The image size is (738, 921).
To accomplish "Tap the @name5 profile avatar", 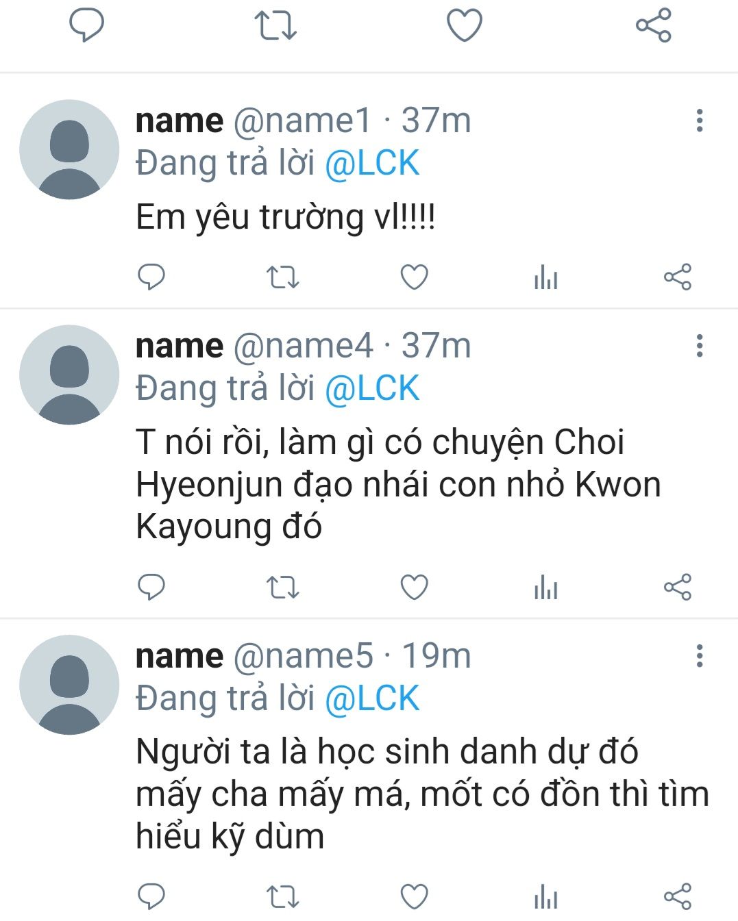I will point(69,685).
